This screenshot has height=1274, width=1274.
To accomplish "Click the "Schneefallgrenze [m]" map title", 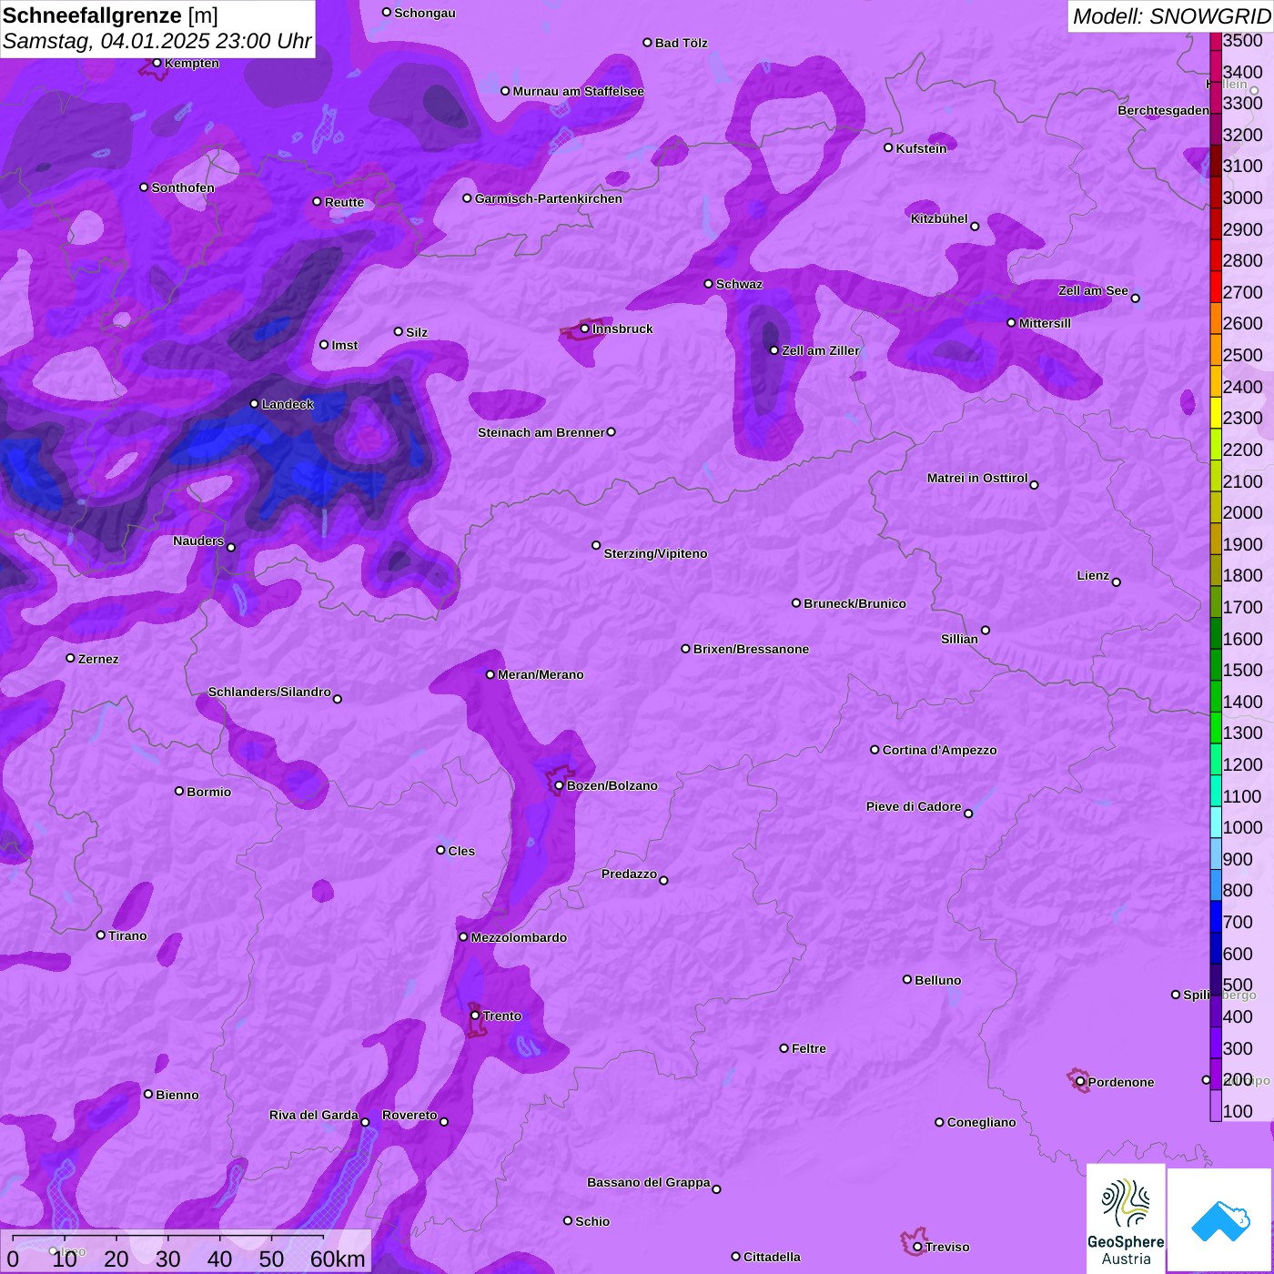I will (111, 16).
